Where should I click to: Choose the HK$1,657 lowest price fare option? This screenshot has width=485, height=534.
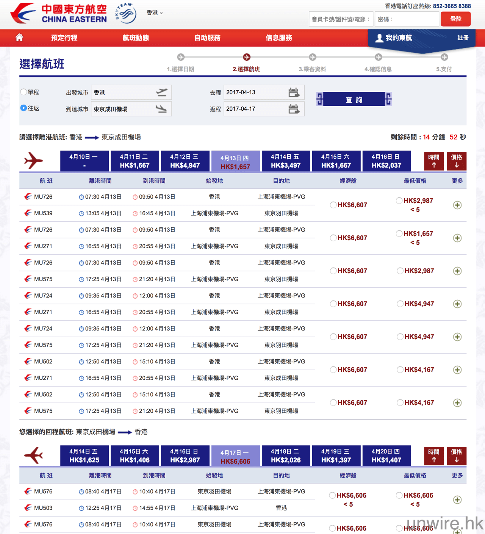click(399, 234)
